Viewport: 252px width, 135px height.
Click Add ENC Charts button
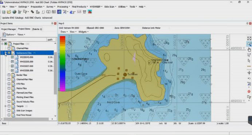point(33,18)
